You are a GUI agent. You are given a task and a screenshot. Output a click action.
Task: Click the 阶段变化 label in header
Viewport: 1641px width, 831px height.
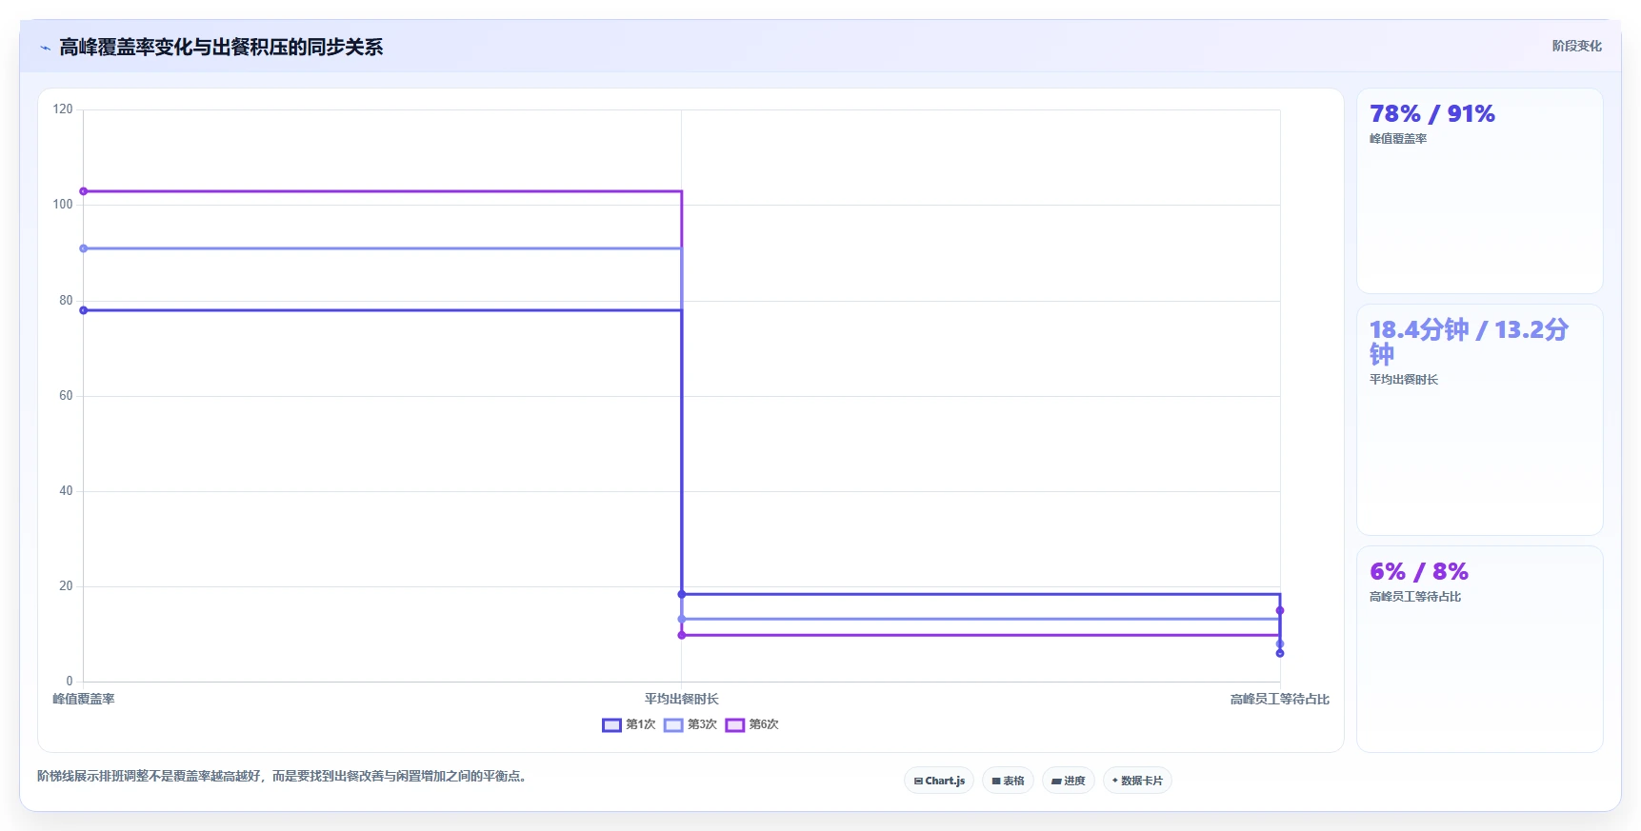pos(1576,46)
